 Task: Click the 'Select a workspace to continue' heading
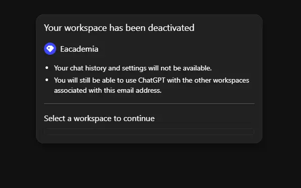pyautogui.click(x=99, y=119)
